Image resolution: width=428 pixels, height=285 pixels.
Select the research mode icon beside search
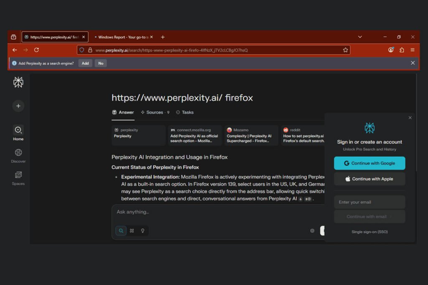coord(132,231)
